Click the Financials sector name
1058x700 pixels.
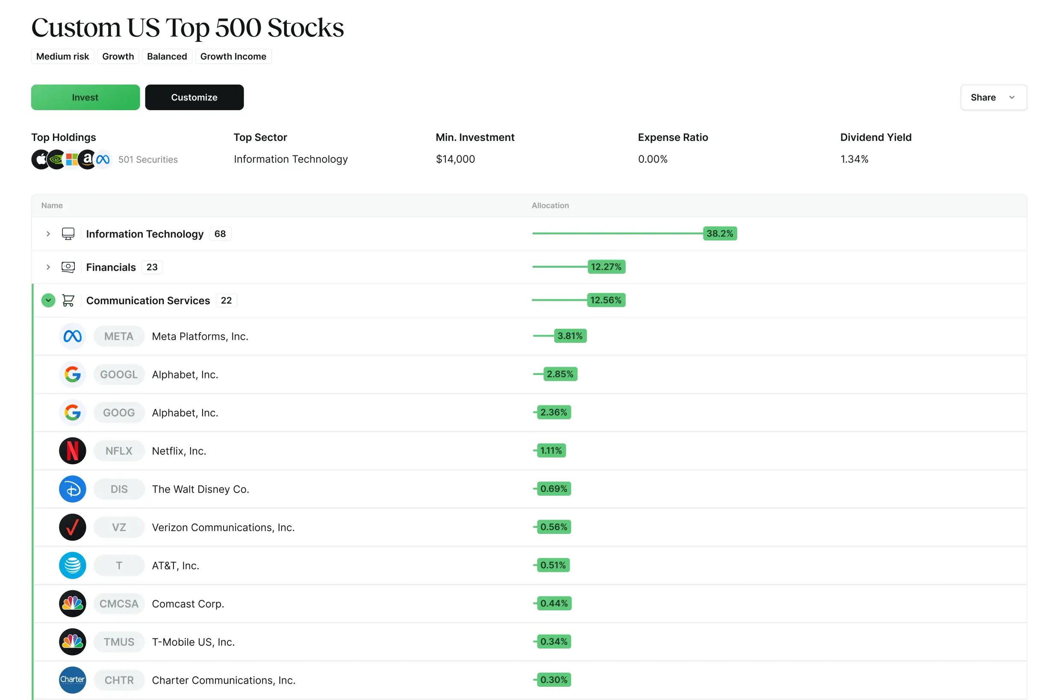pyautogui.click(x=111, y=267)
